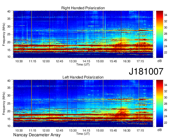Click the 10 MHz tick of Right Handed plot

(x=9, y=57)
